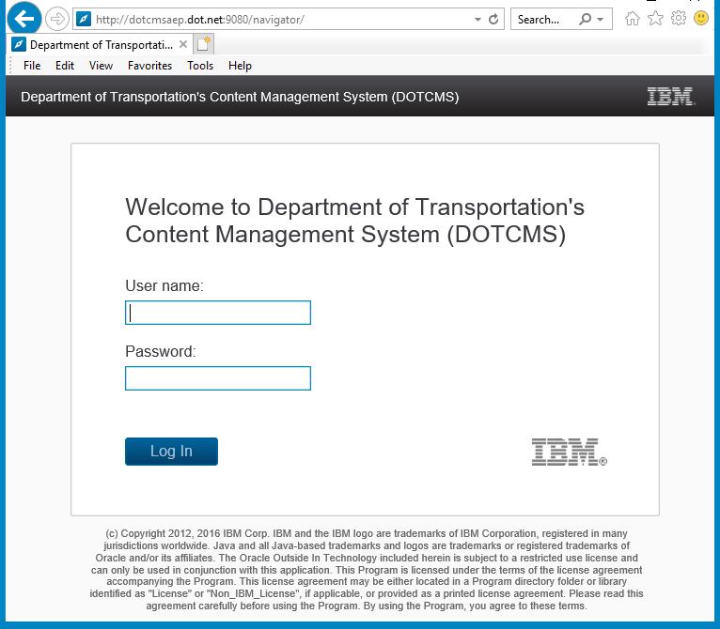Viewport: 720px width, 629px height.
Task: Click the 'User name:' label
Action: (x=164, y=285)
